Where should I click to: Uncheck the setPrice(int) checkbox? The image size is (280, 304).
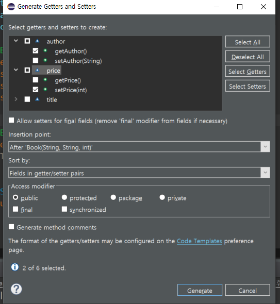point(36,90)
